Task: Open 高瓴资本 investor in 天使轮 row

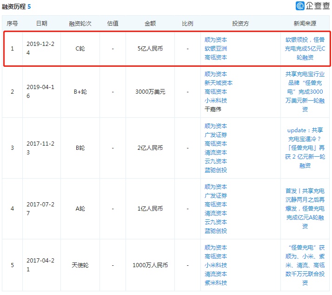Action: pyautogui.click(x=216, y=257)
